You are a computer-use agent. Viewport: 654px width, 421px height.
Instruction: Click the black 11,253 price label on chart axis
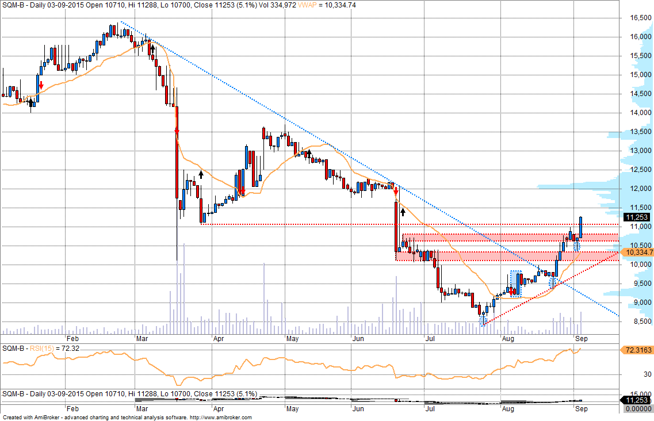click(x=637, y=217)
